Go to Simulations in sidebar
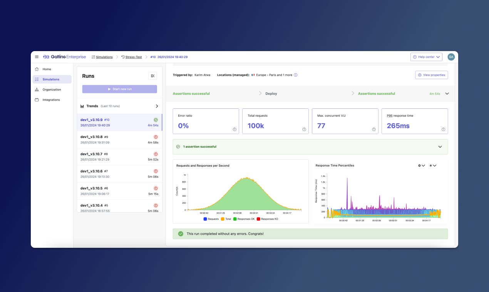489x292 pixels. point(51,80)
